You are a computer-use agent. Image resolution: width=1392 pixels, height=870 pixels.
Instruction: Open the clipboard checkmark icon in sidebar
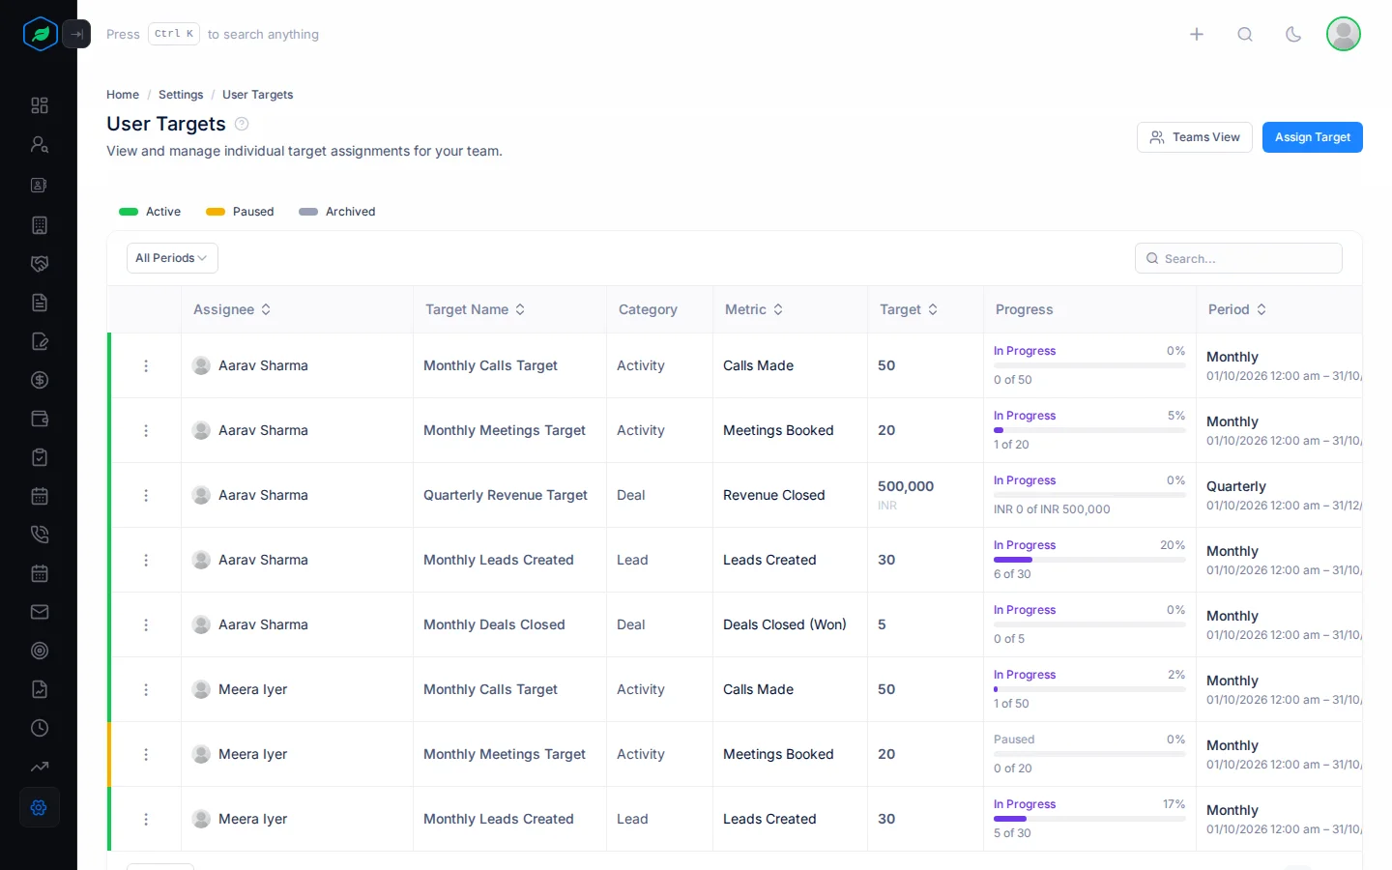click(40, 457)
